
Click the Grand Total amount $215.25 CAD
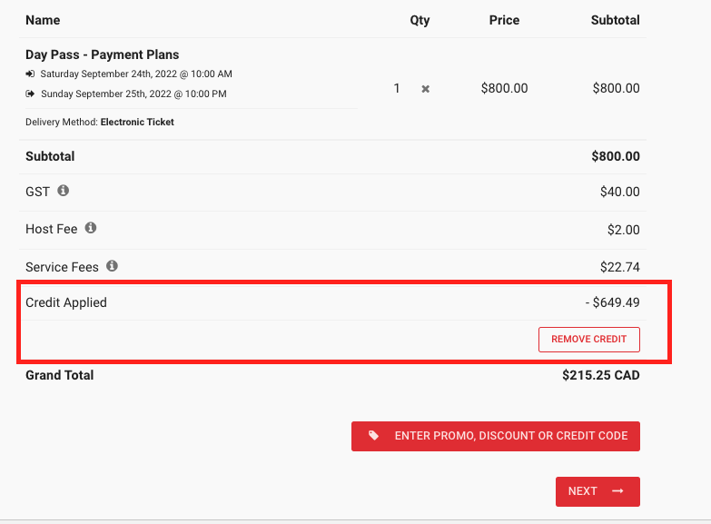tap(601, 375)
